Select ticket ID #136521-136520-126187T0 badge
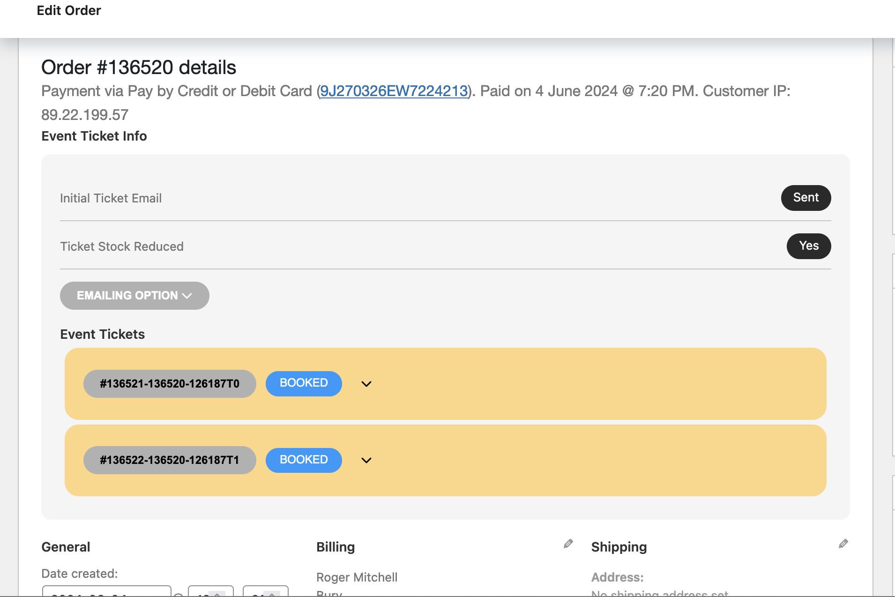895x597 pixels. pyautogui.click(x=170, y=384)
